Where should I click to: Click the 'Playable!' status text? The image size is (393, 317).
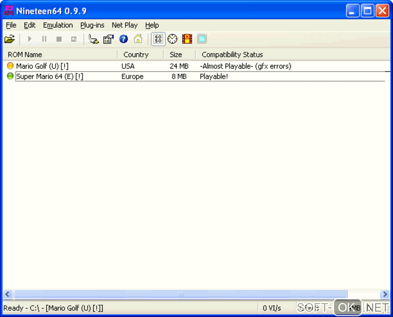point(213,76)
